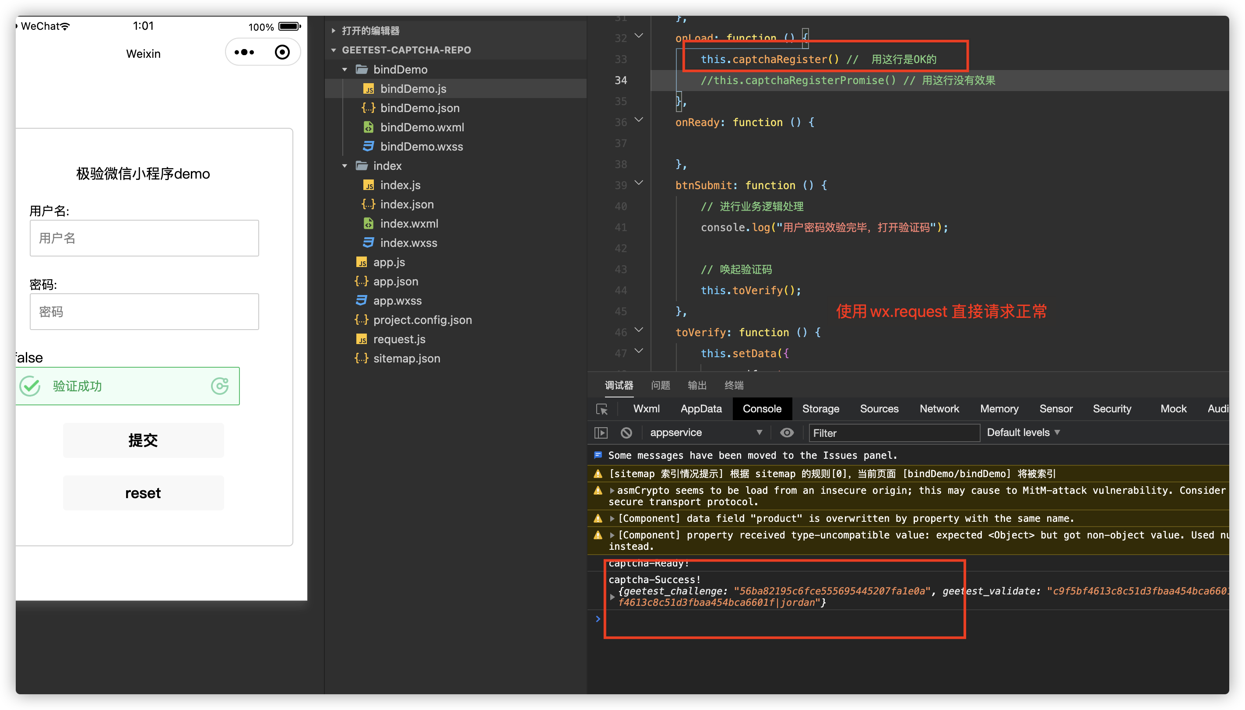The image size is (1245, 710).
Task: Click the console Filter input field
Action: coord(894,433)
